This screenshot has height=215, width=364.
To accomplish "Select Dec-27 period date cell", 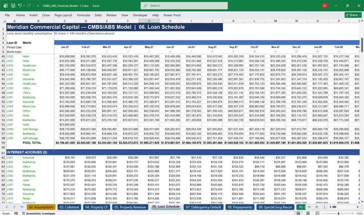I will pyautogui.click(x=296, y=47).
